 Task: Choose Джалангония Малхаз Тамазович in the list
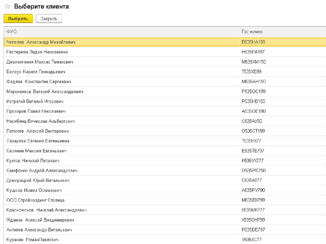[x=40, y=62]
